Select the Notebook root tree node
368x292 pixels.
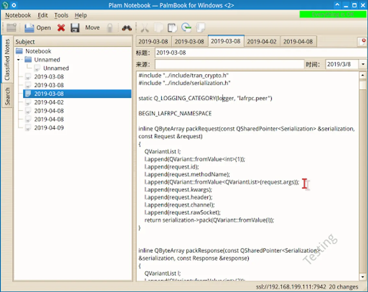(x=38, y=51)
